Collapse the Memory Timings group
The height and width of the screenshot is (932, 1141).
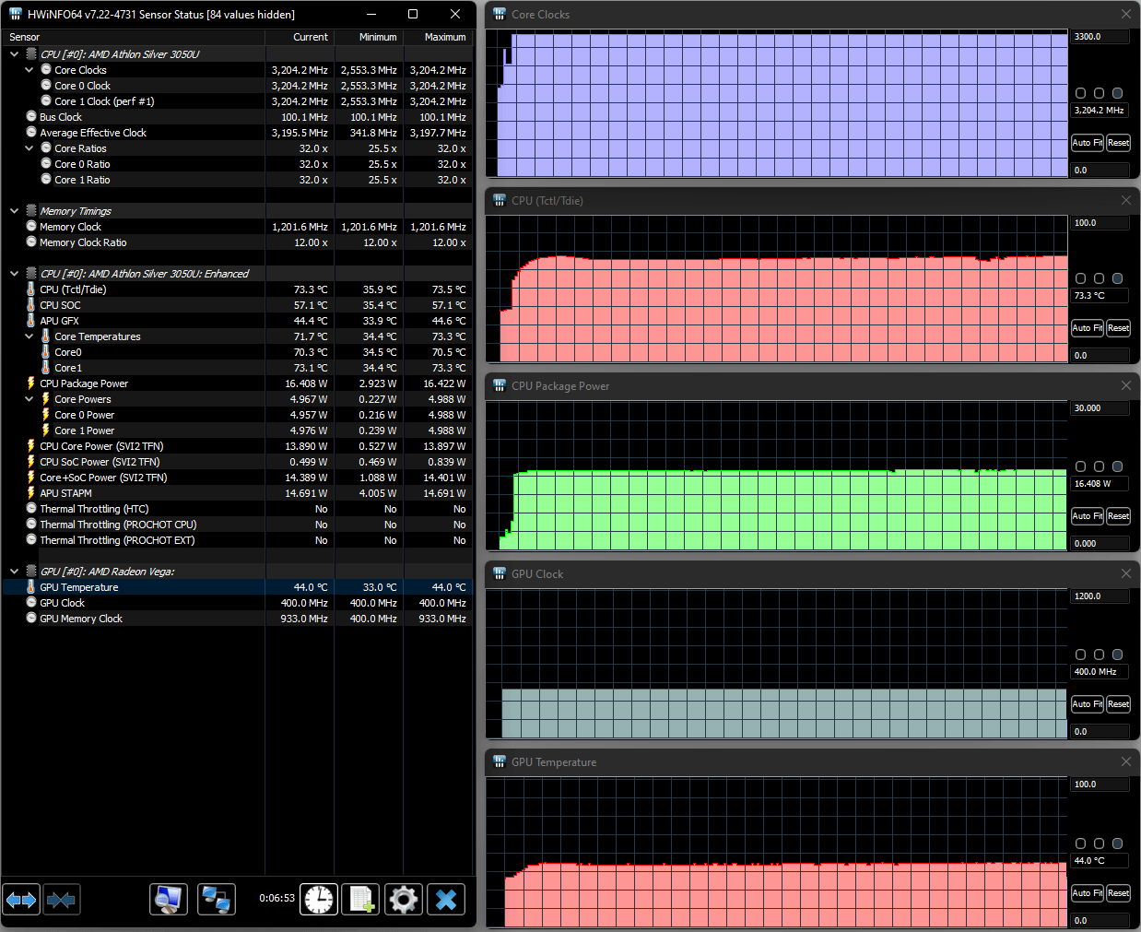(x=15, y=211)
